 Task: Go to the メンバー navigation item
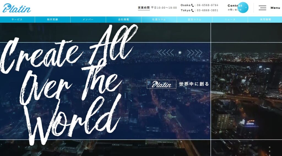88,19
